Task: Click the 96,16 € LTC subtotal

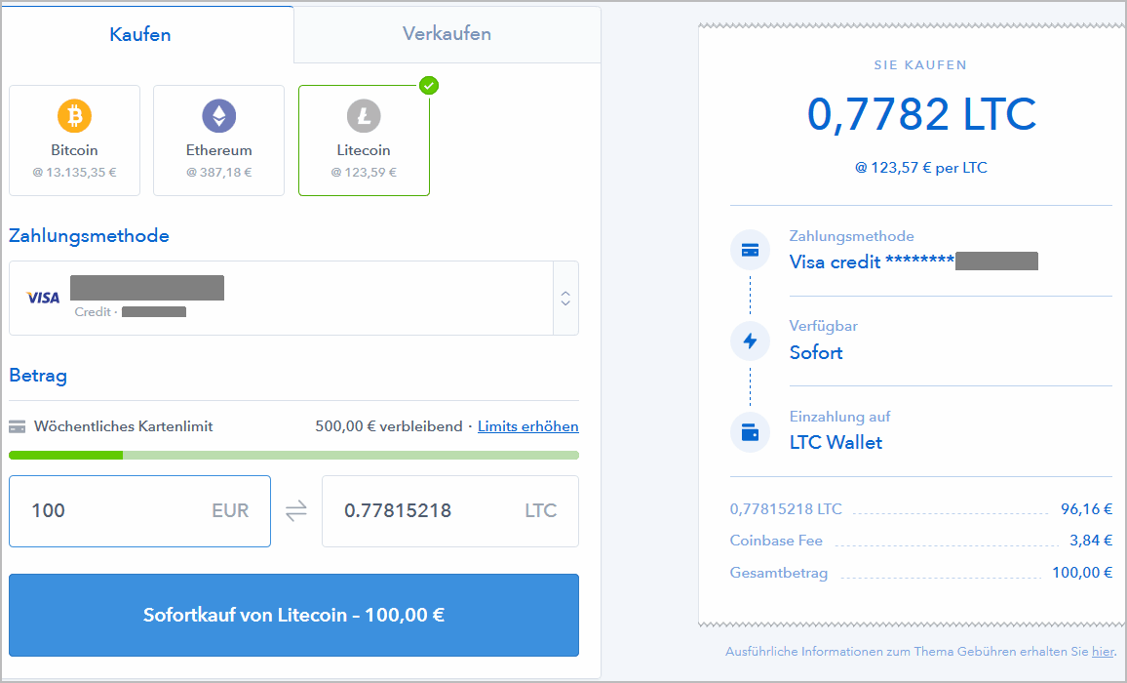Action: (1087, 509)
